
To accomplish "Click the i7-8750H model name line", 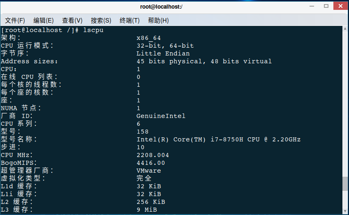I will 218,139.
